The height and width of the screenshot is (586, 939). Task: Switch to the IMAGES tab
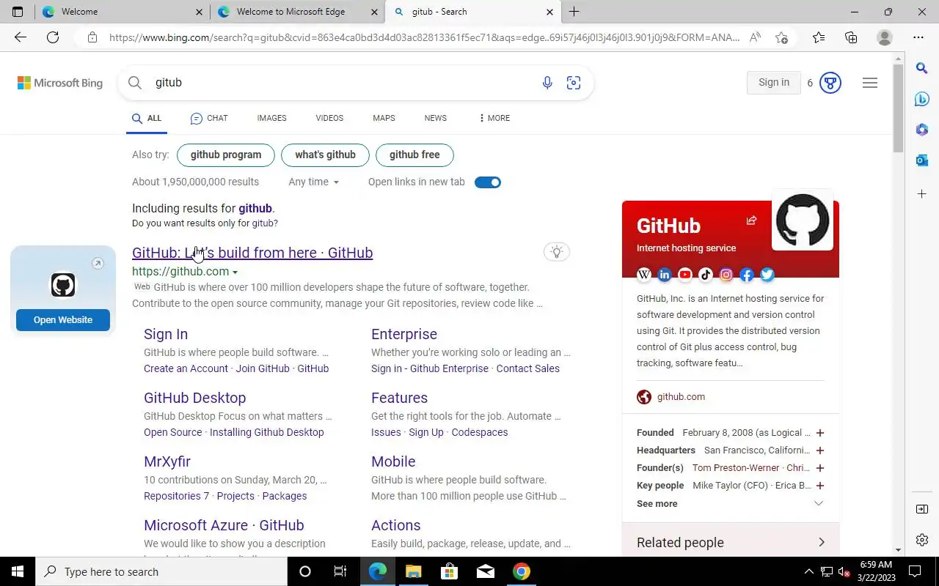point(271,118)
